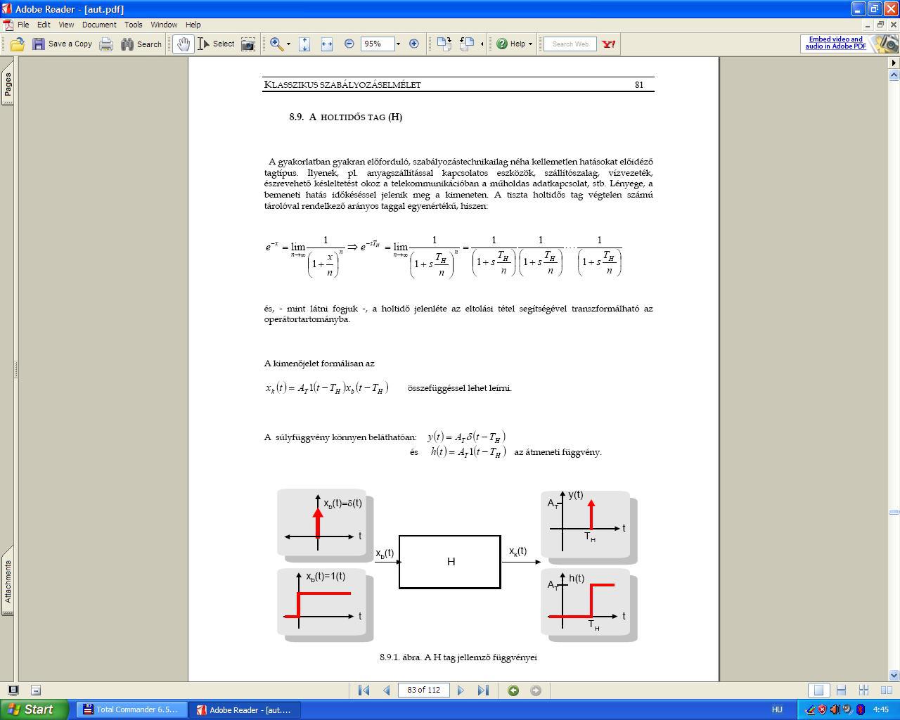Viewport: 900px width, 720px height.
Task: Click the Bluetooth tray icon
Action: [860, 709]
